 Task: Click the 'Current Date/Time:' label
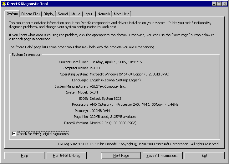pyautogui.click(x=73, y=62)
